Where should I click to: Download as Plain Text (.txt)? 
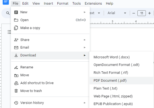[x=121, y=88]
